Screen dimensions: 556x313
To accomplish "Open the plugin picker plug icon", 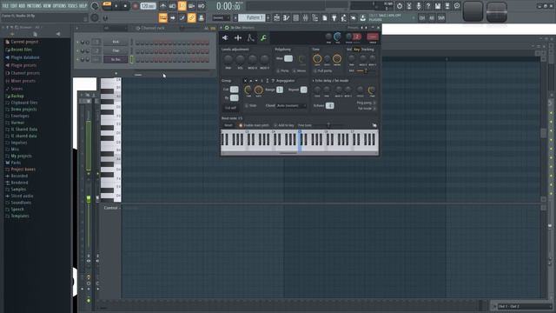I will point(334,17).
